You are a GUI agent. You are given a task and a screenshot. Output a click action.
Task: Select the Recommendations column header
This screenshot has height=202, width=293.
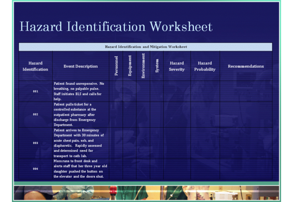tap(246, 66)
